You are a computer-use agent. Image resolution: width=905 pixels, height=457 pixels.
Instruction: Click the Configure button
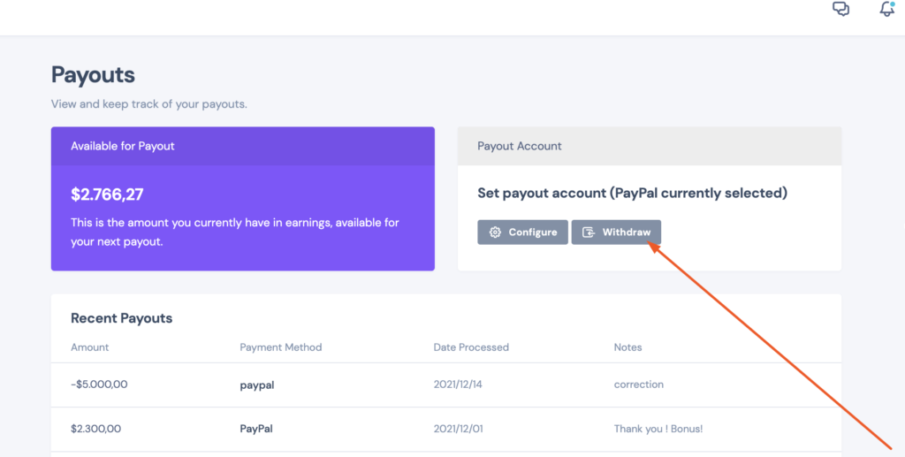click(522, 232)
